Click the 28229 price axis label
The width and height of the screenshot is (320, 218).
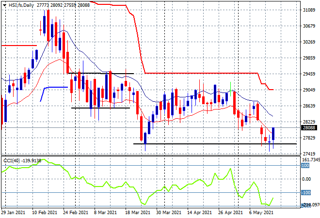coord(309,122)
